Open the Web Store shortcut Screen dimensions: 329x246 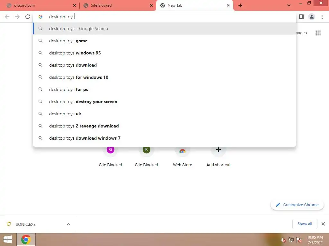tap(182, 157)
